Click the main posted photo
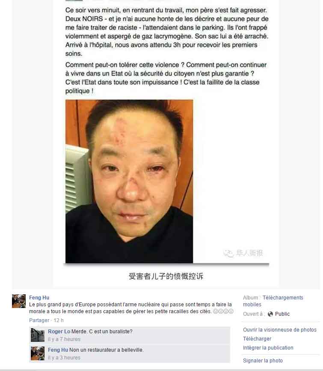 (129, 182)
